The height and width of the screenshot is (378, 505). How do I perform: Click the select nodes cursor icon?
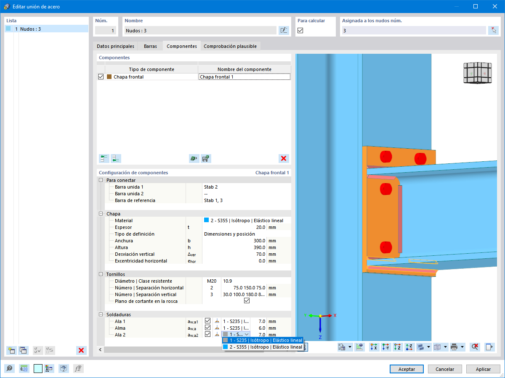493,30
